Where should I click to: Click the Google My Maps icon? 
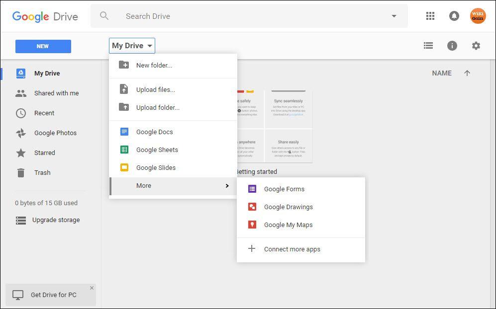click(252, 225)
